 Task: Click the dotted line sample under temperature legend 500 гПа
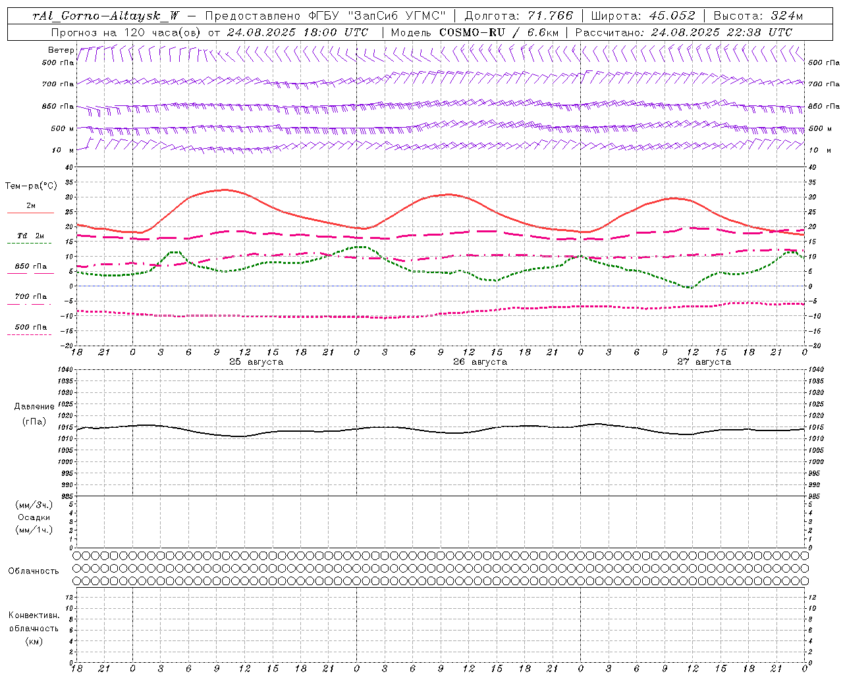tap(30, 335)
